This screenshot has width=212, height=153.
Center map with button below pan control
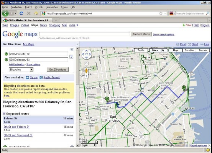click(x=86, y=63)
